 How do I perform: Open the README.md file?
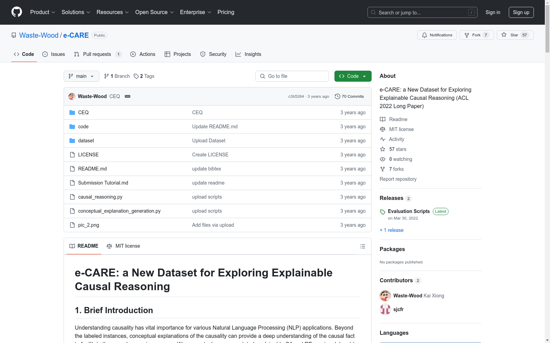(x=92, y=169)
